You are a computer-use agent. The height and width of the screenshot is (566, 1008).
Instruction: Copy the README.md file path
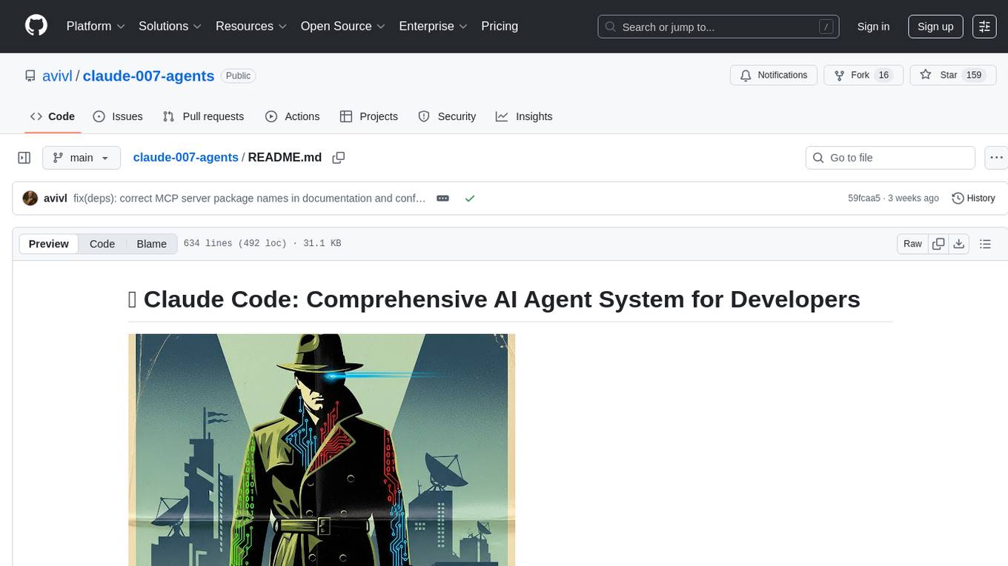coord(339,158)
